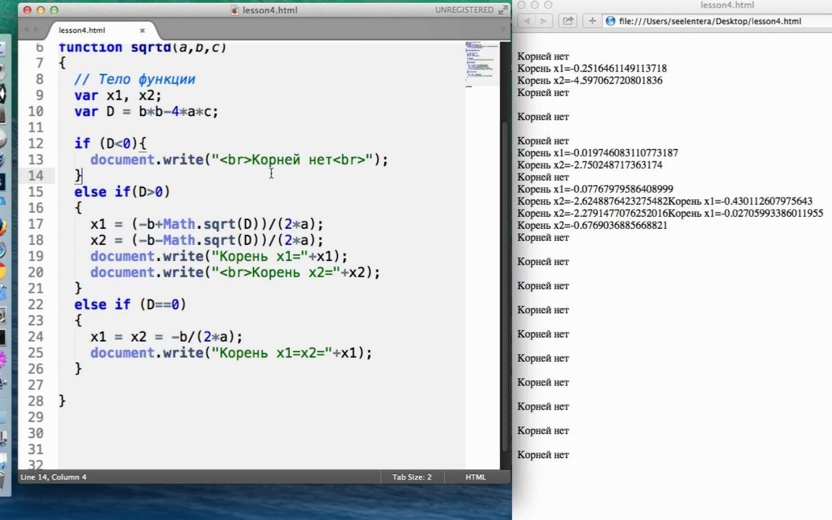Open the HTML syntax selector in the status bar

tap(476, 477)
